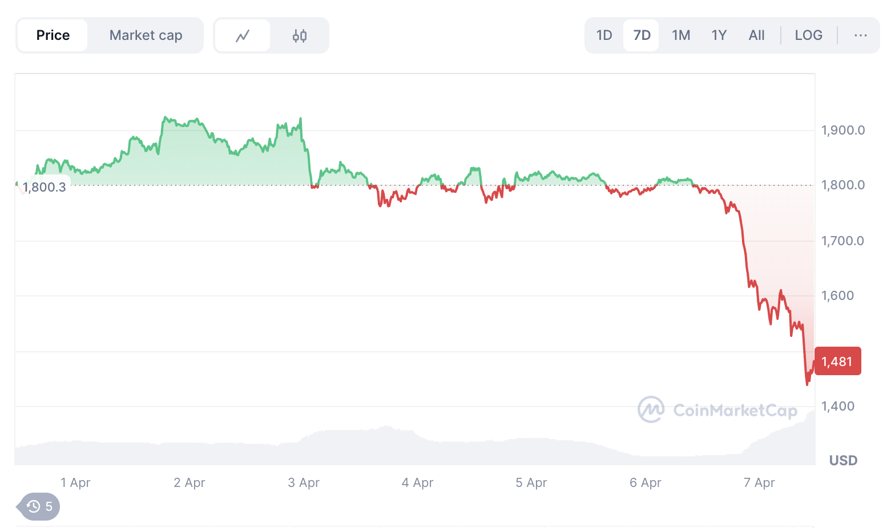
Task: Click the 3 Apr date marker
Action: click(304, 483)
